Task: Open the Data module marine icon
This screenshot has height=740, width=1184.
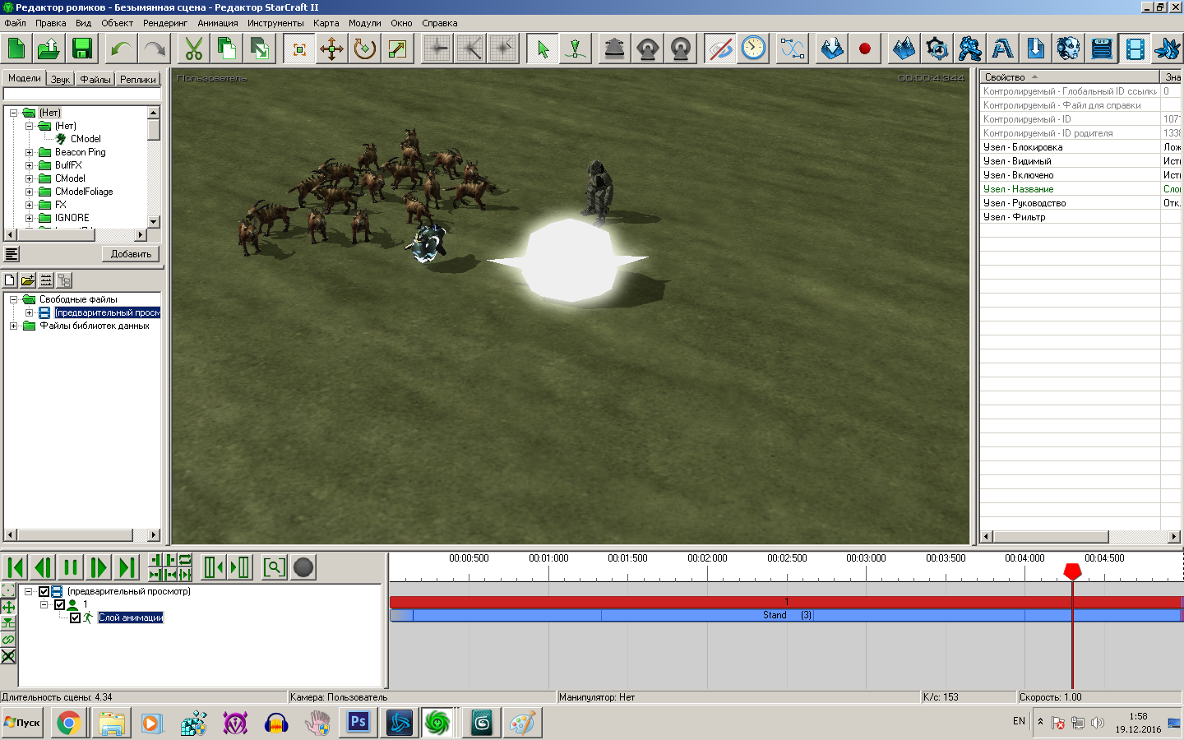Action: 970,49
